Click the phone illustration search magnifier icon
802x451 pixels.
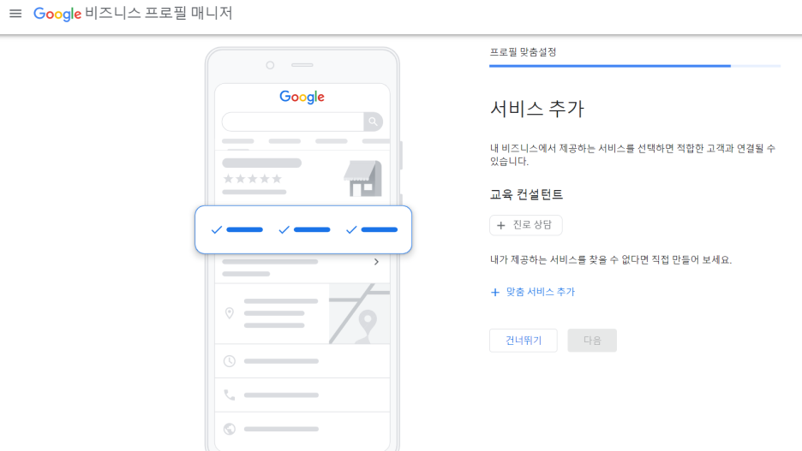point(373,122)
